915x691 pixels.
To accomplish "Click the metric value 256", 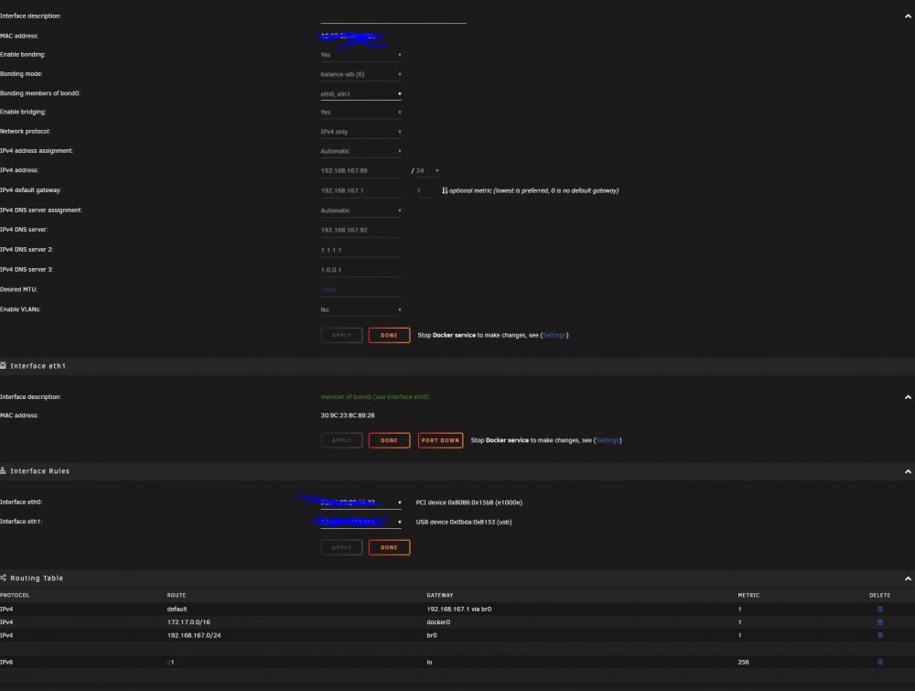I will [743, 662].
